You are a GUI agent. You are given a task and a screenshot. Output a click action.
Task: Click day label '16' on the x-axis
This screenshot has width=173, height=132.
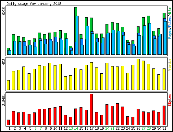click(86, 128)
